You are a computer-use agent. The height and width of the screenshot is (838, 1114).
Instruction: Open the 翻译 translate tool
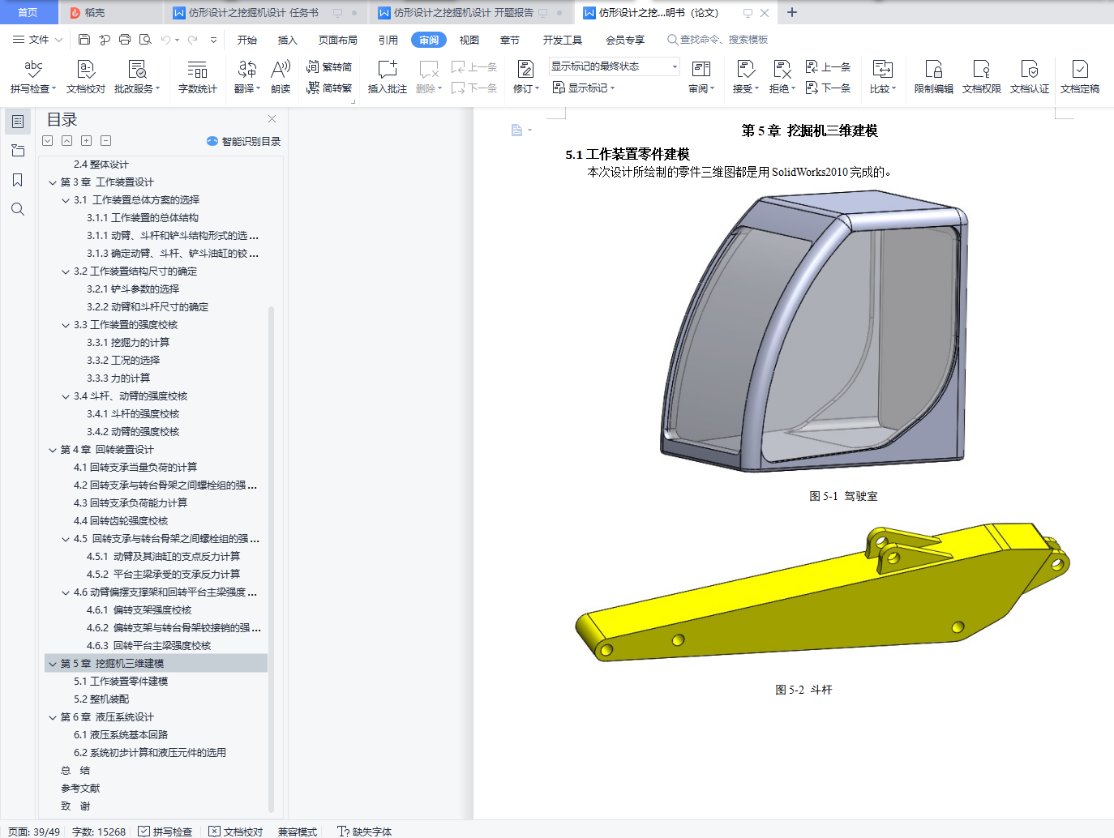[x=247, y=77]
